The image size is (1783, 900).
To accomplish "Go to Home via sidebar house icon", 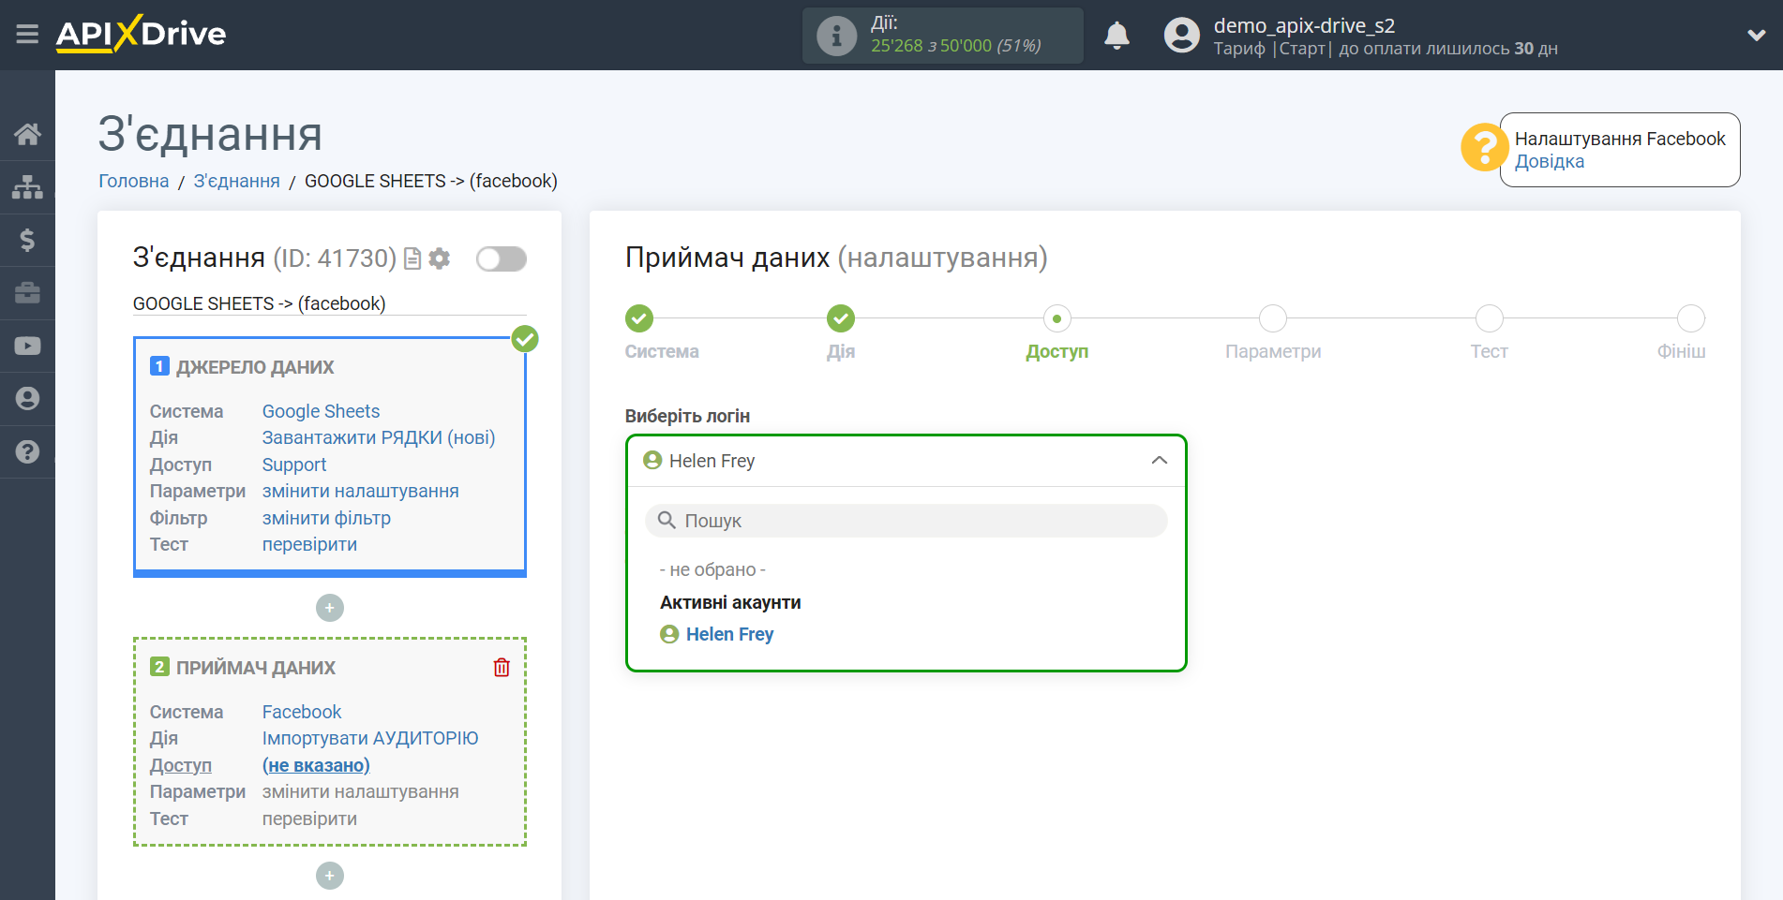I will coord(27,134).
